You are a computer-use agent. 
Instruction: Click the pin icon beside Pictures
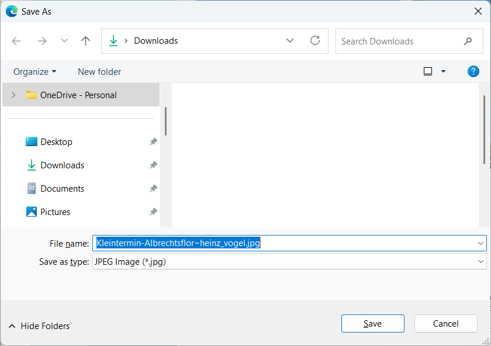point(153,212)
